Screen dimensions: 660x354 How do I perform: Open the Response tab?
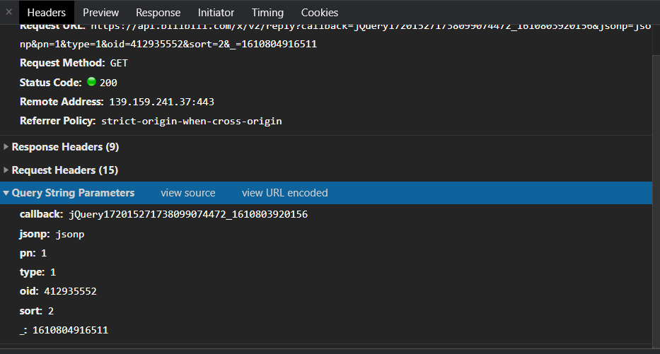coord(158,13)
